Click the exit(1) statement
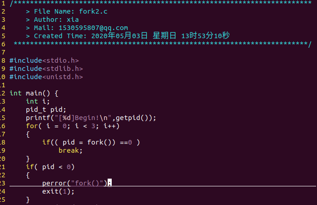This screenshot has width=317, height=205. click(58, 191)
